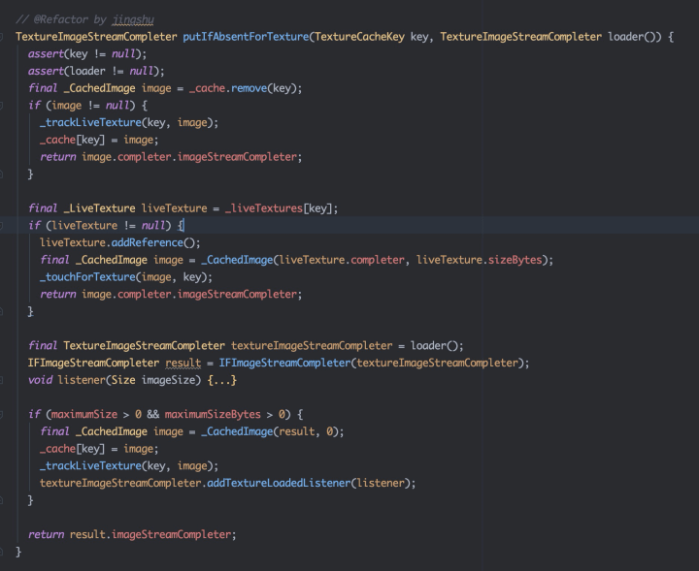
Task: Click the _touchForTexture call
Action: [87, 277]
